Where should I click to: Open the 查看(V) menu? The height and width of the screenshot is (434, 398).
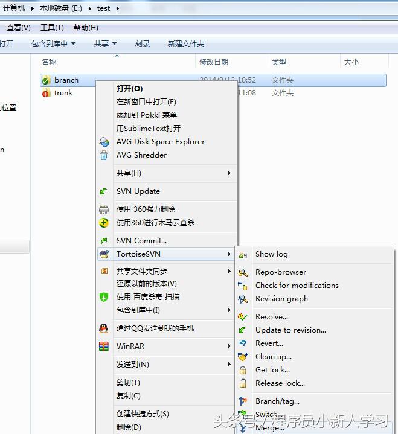tap(18, 28)
